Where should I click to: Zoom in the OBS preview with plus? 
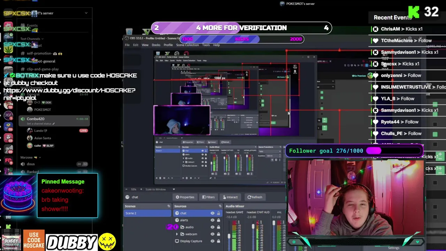pyautogui.click(x=141, y=189)
